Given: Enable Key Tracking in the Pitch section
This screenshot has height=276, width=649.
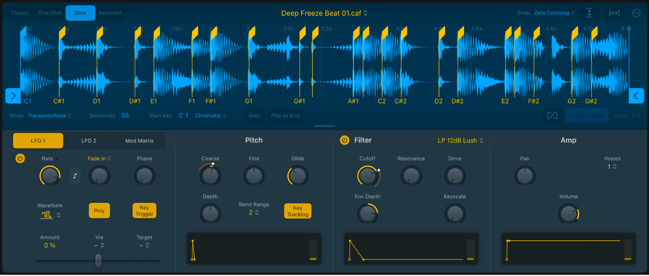Looking at the screenshot, I should tap(297, 211).
